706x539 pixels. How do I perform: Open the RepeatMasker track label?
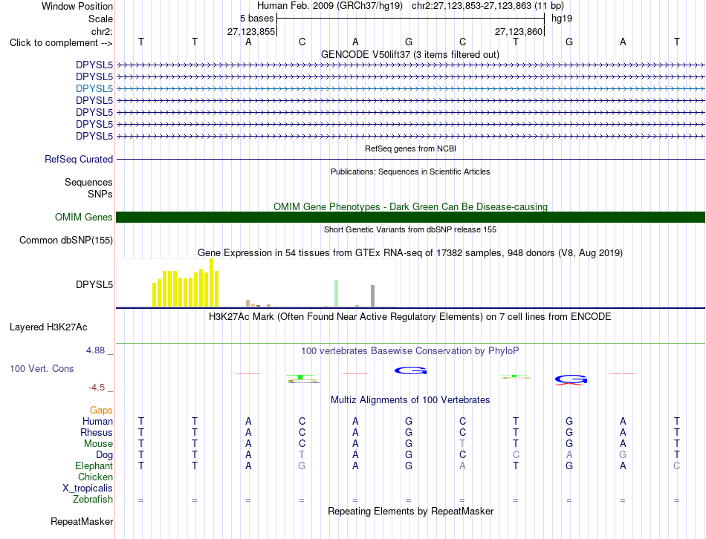[82, 522]
